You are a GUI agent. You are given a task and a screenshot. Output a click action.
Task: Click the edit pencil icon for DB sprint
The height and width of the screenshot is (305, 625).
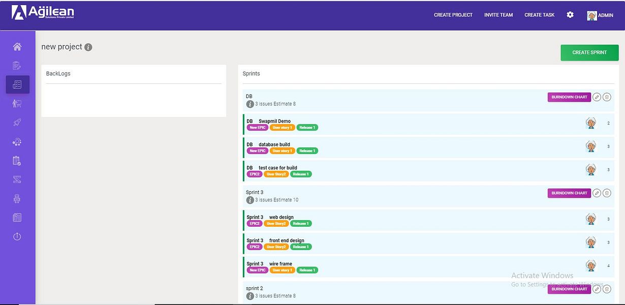point(597,97)
